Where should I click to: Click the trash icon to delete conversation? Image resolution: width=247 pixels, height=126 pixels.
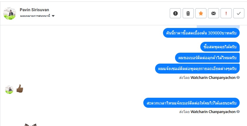click(188, 13)
